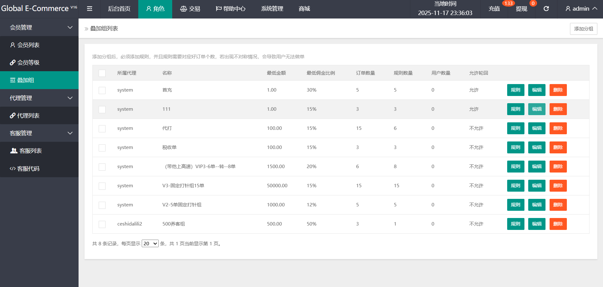Delete the 税收单 group
This screenshot has width=603, height=287.
(558, 147)
